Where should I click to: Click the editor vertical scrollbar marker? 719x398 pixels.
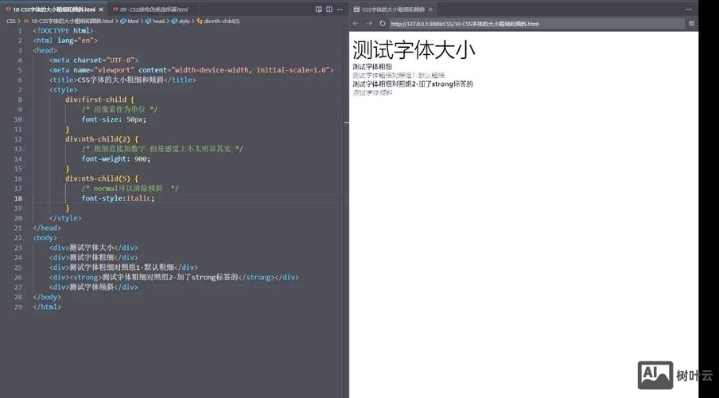[x=346, y=123]
